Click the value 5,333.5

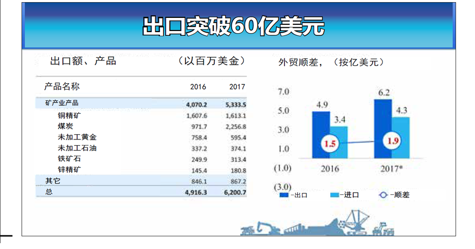(236, 105)
